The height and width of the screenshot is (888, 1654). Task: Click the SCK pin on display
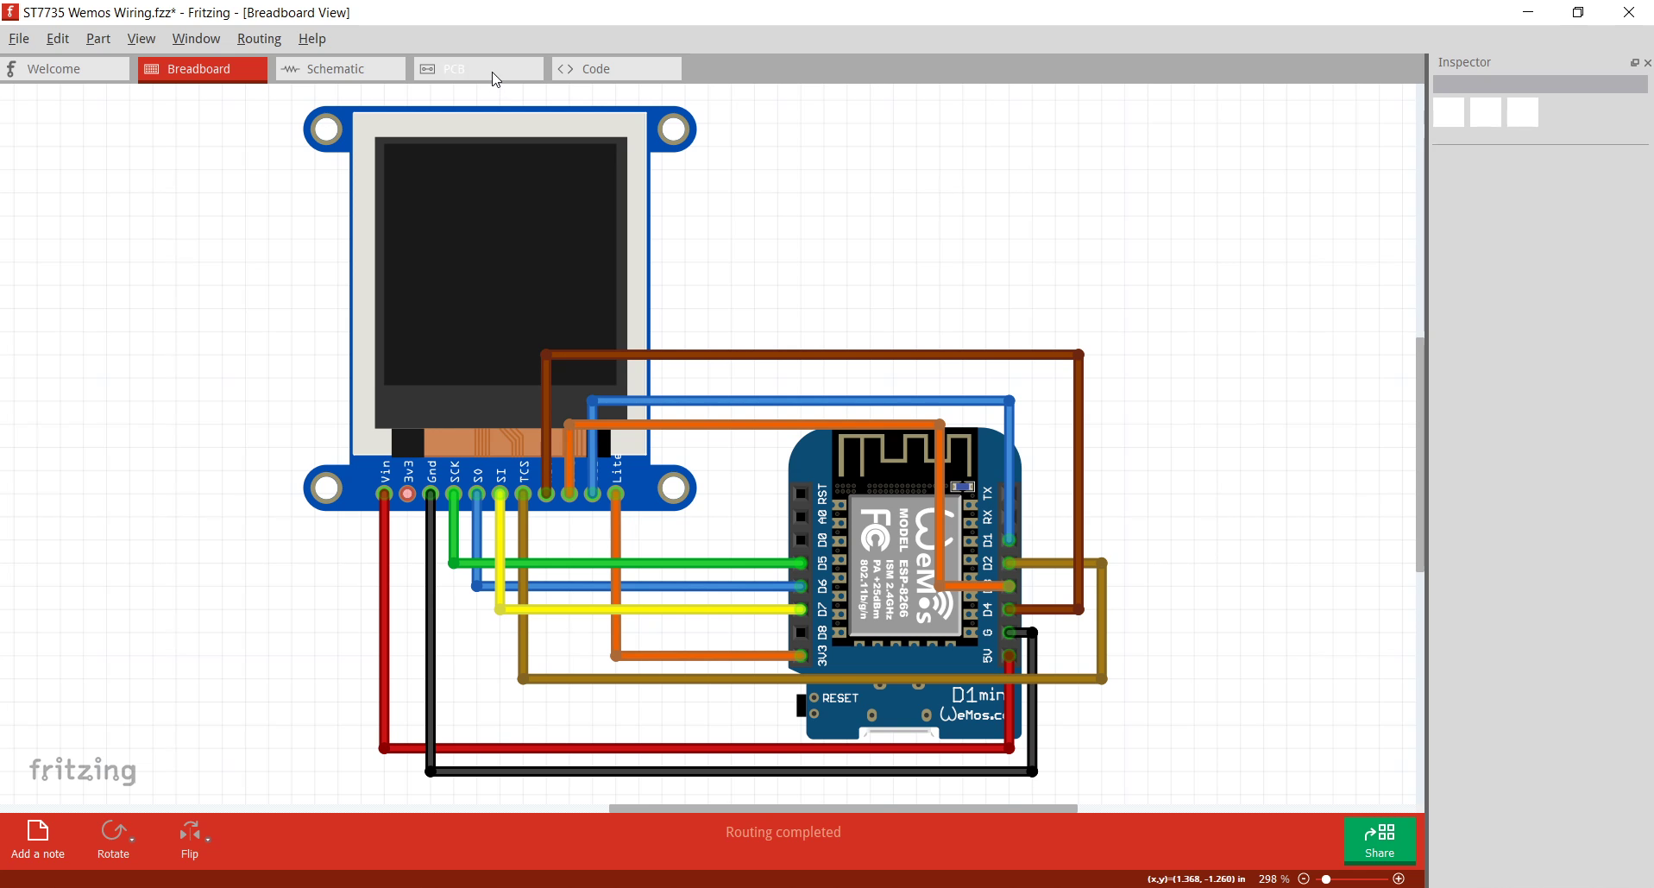tap(454, 494)
